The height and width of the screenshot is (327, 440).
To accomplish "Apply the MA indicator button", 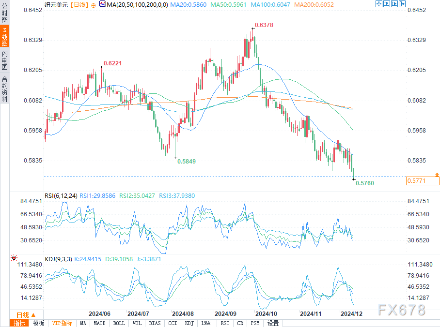I will [83, 323].
